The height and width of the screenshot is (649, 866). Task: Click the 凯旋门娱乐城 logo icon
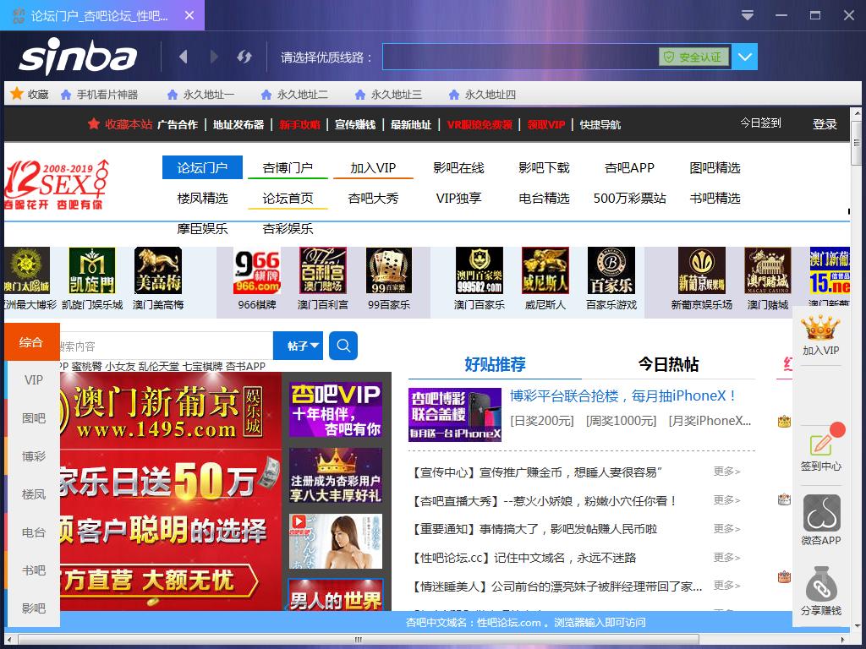[x=92, y=270]
